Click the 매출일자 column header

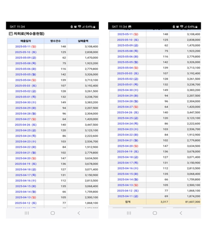26,41
